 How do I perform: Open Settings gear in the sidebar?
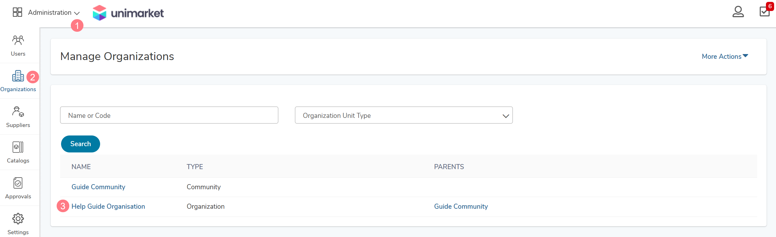[x=18, y=223]
